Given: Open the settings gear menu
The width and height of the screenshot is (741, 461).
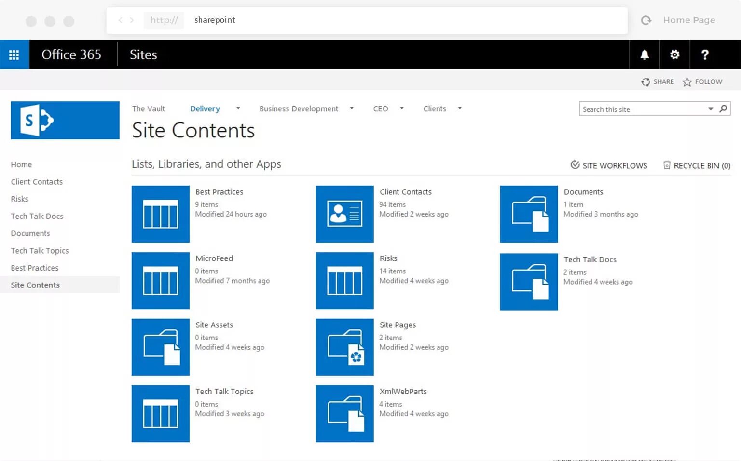Looking at the screenshot, I should [x=674, y=54].
